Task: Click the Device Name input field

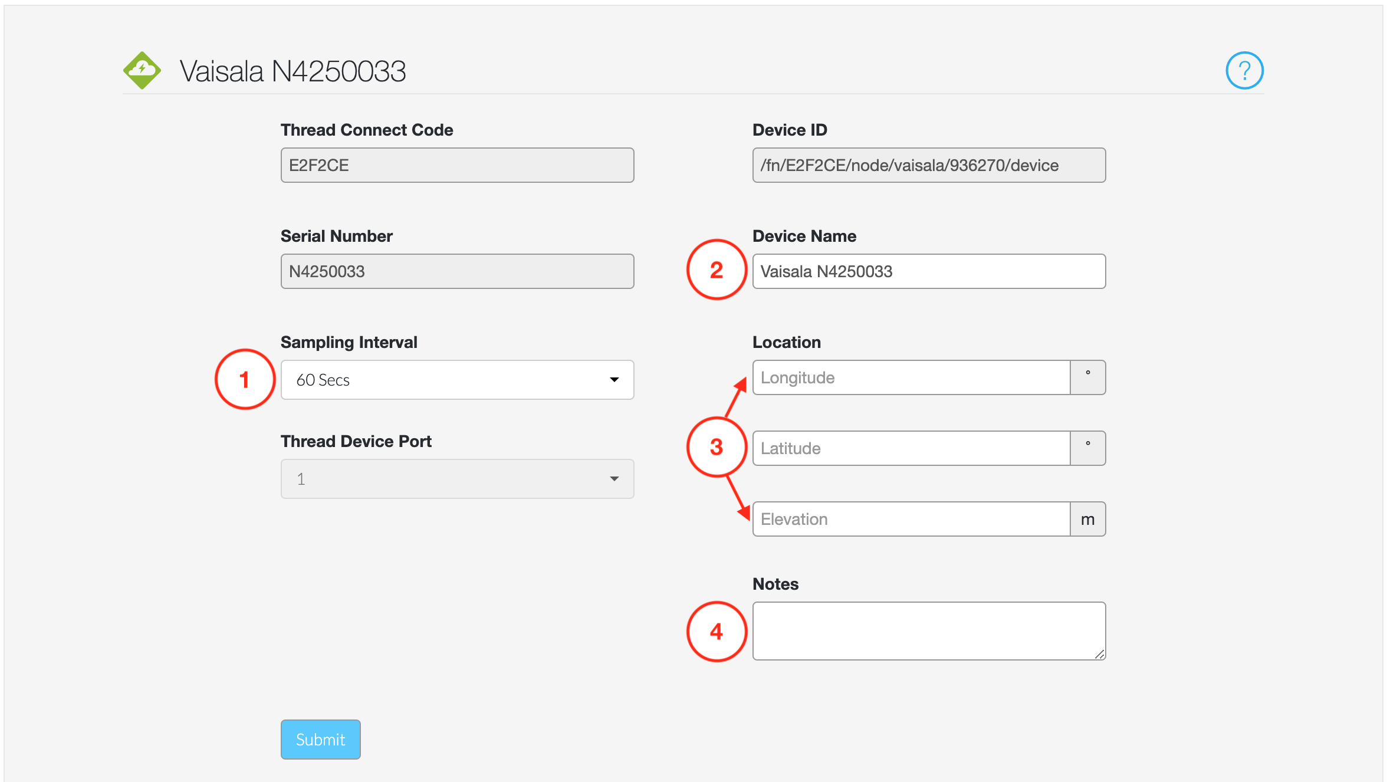Action: click(929, 271)
